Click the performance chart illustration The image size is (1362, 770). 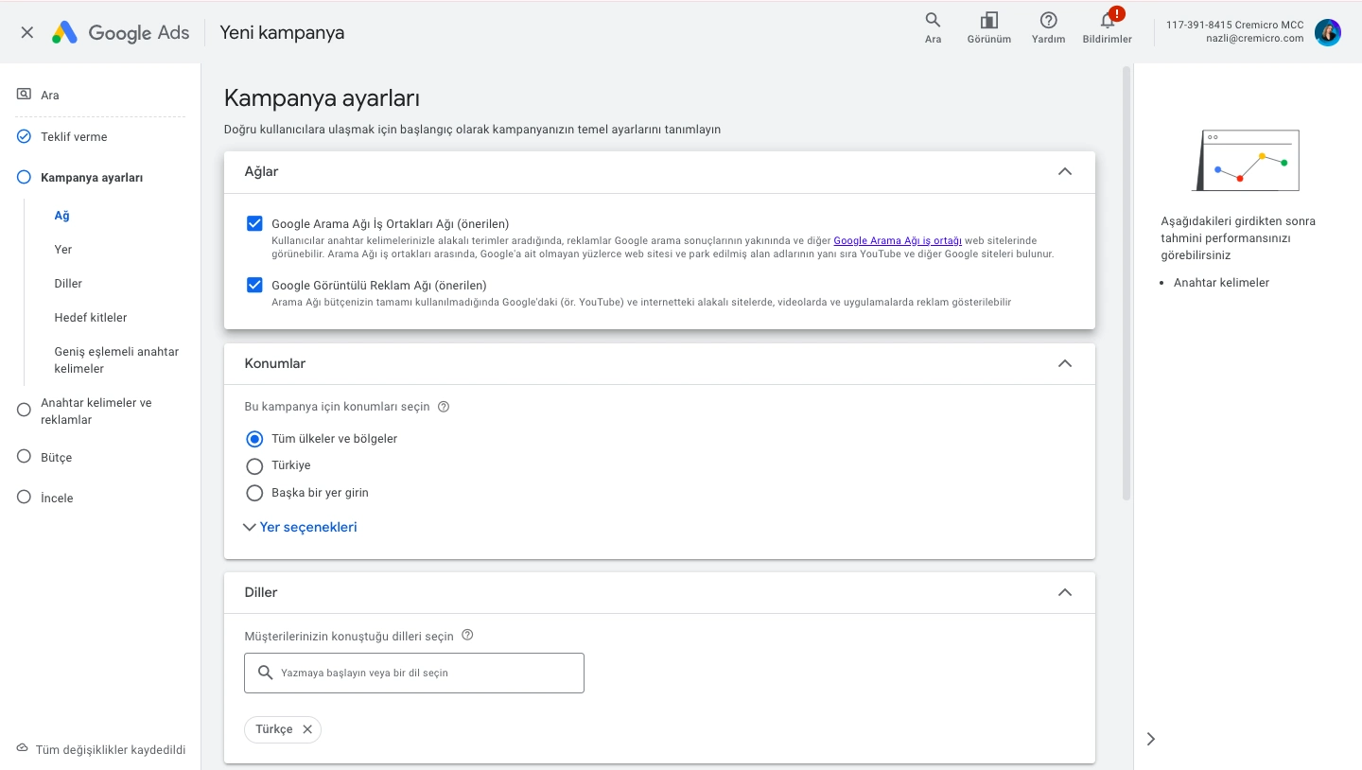click(x=1246, y=160)
